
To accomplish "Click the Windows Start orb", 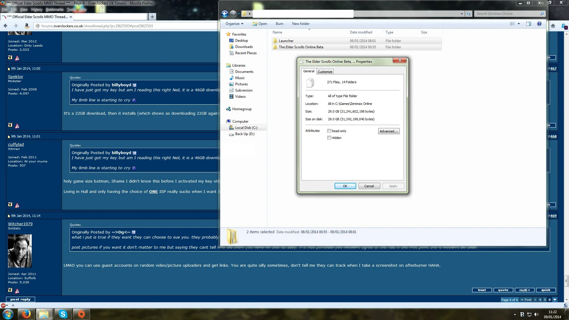I will 8,314.
